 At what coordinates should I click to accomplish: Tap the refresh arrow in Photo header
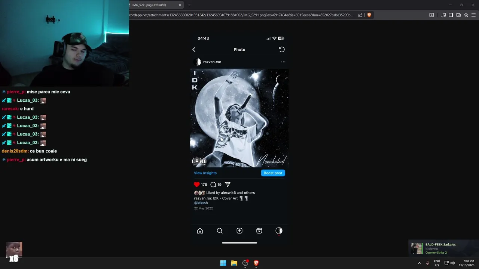282,49
